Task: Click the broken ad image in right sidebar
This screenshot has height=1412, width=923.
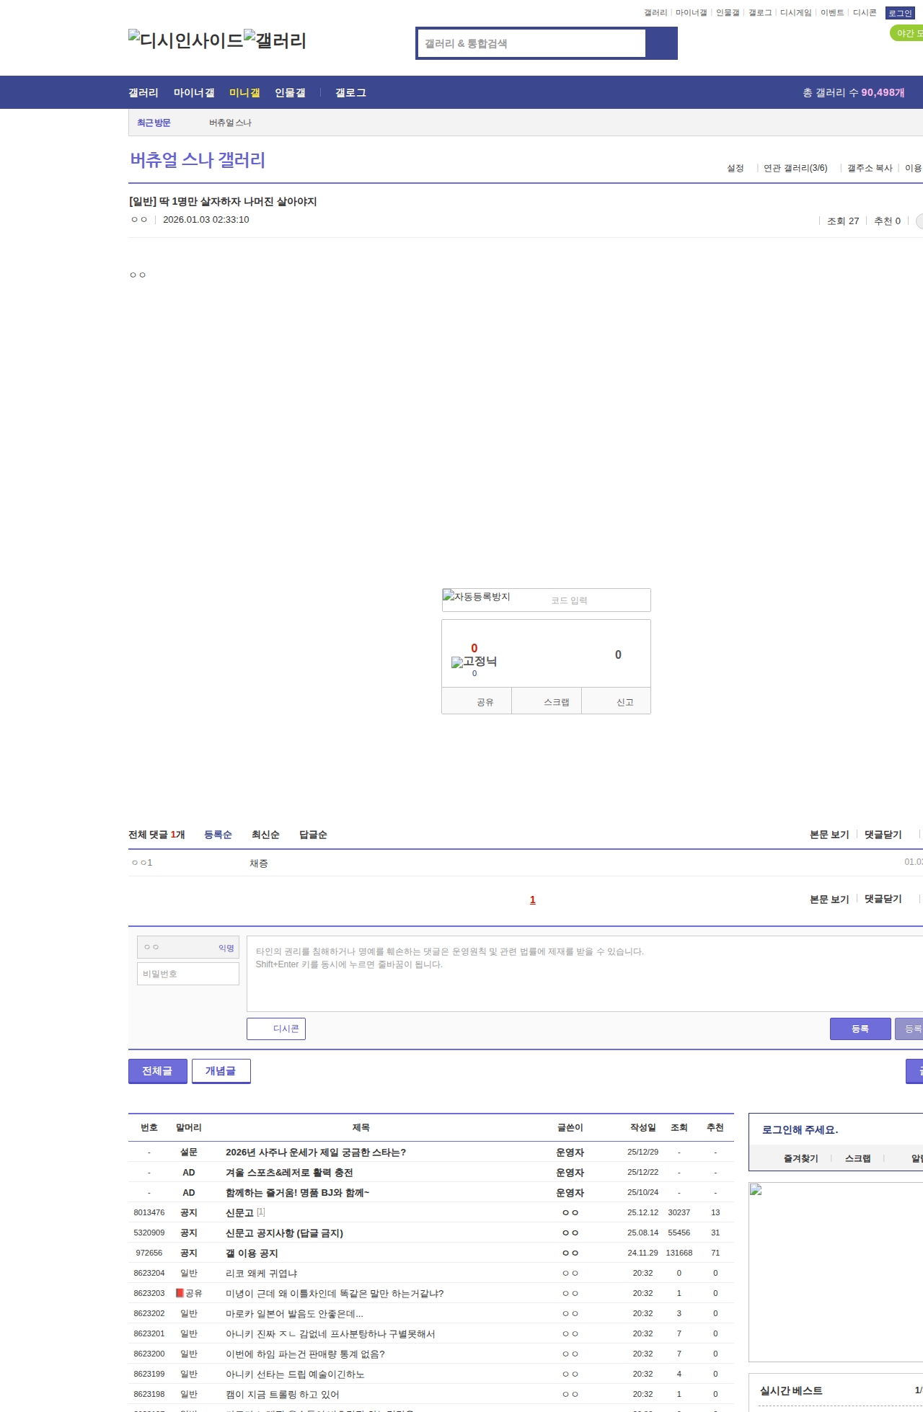Action: click(756, 1190)
